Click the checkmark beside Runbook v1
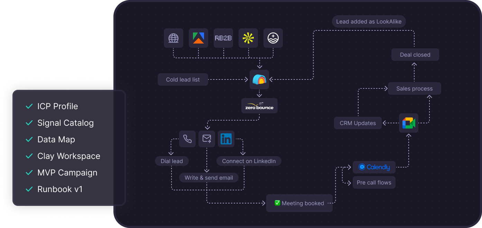 coord(29,189)
